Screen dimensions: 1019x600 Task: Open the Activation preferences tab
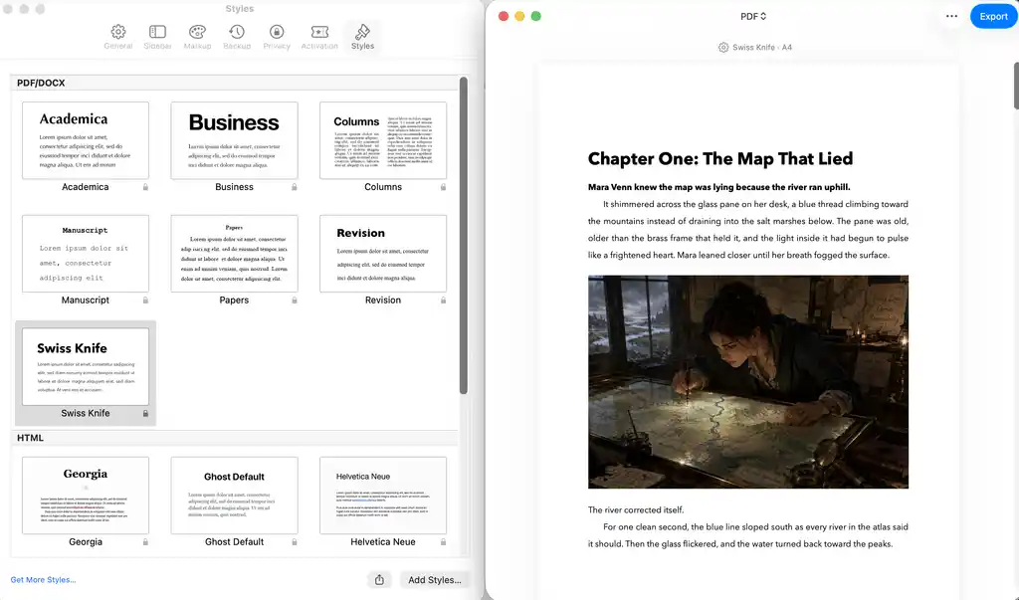click(319, 37)
